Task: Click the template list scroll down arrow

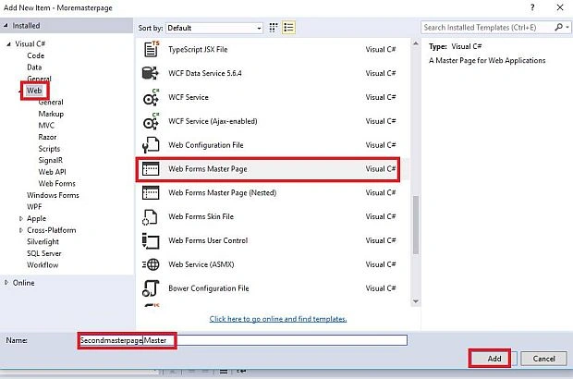Action: pos(416,301)
